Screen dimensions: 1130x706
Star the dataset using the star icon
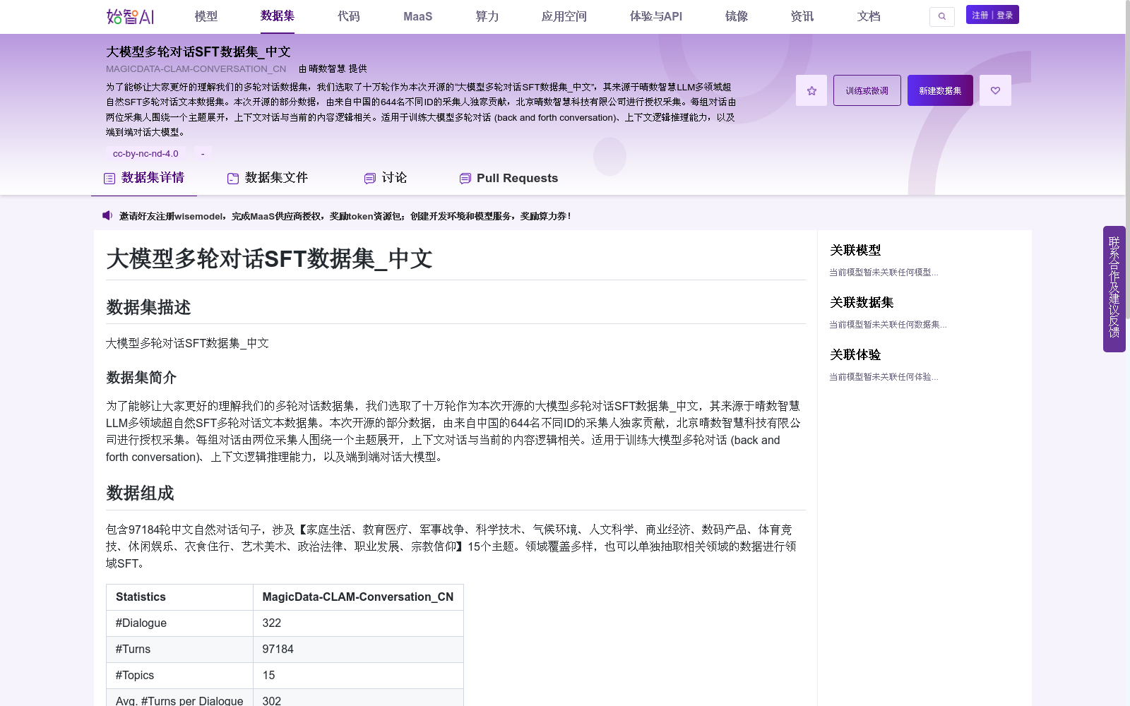click(811, 90)
